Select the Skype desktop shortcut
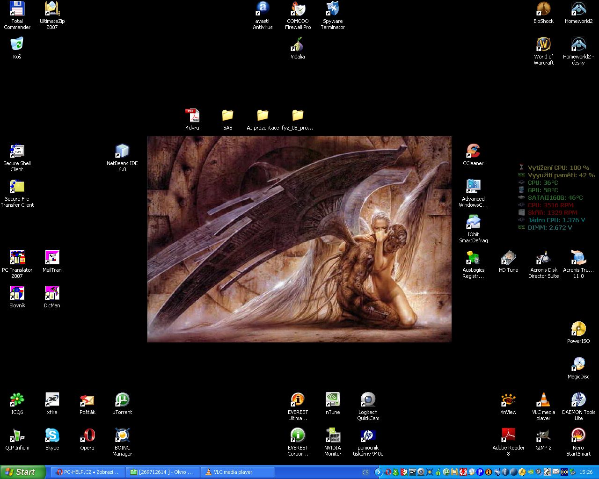This screenshot has height=479, width=599. 52,436
